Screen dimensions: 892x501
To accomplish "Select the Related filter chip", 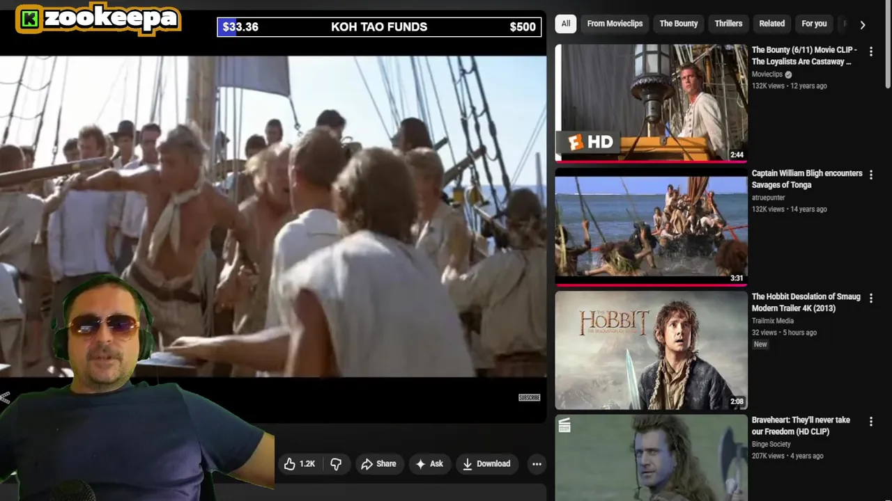I will point(771,24).
